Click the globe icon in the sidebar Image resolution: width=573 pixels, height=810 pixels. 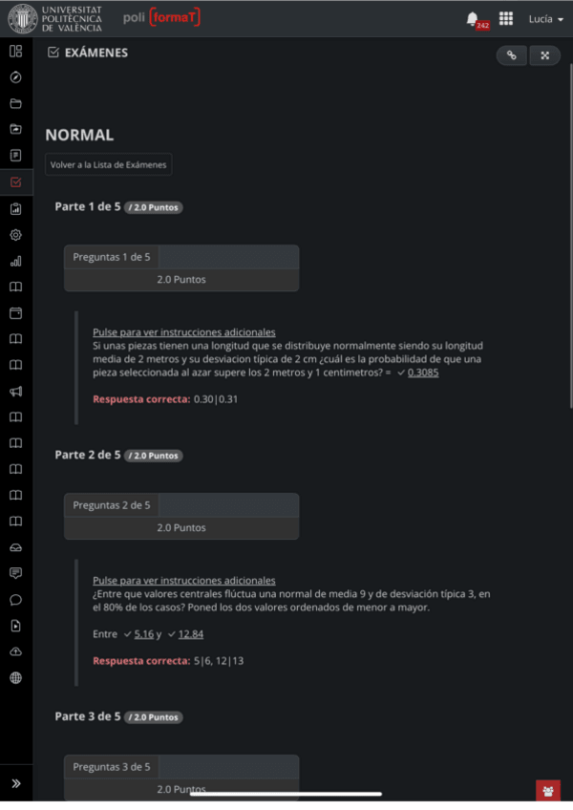[15, 678]
